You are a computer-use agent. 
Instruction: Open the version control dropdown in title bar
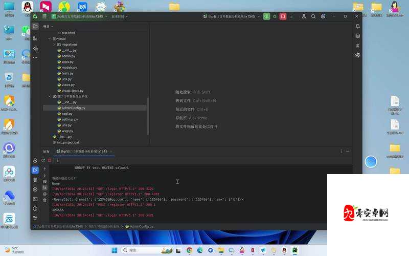pos(120,16)
